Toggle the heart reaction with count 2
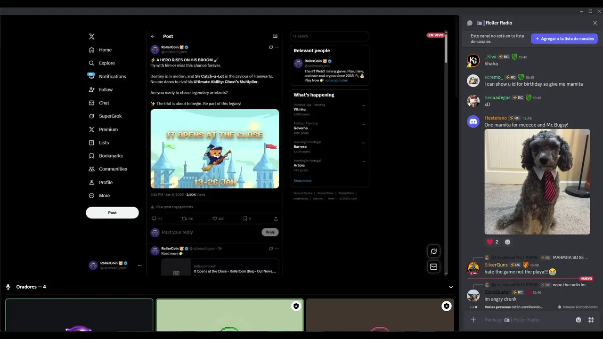The height and width of the screenshot is (339, 603). point(493,242)
